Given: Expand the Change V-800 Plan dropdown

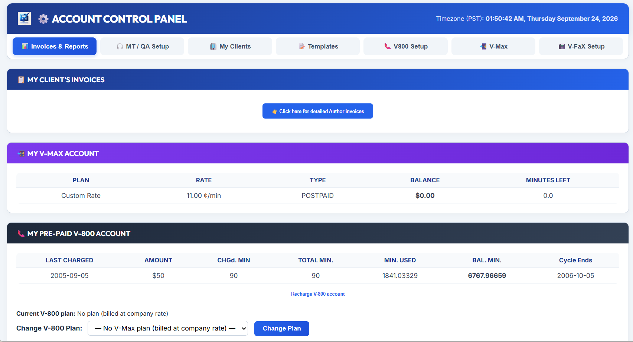Looking at the screenshot, I should (x=168, y=328).
